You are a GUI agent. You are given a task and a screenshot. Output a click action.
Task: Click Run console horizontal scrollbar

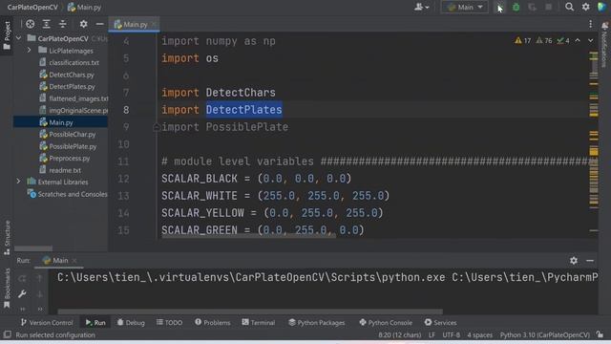250,312
